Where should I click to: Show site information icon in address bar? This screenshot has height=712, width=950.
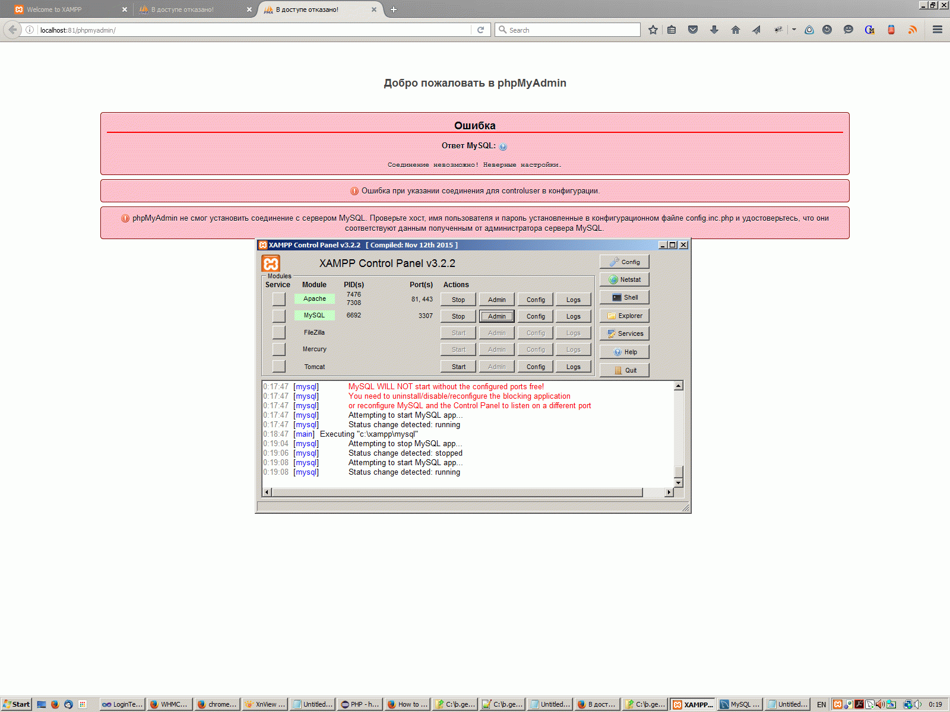[x=30, y=30]
